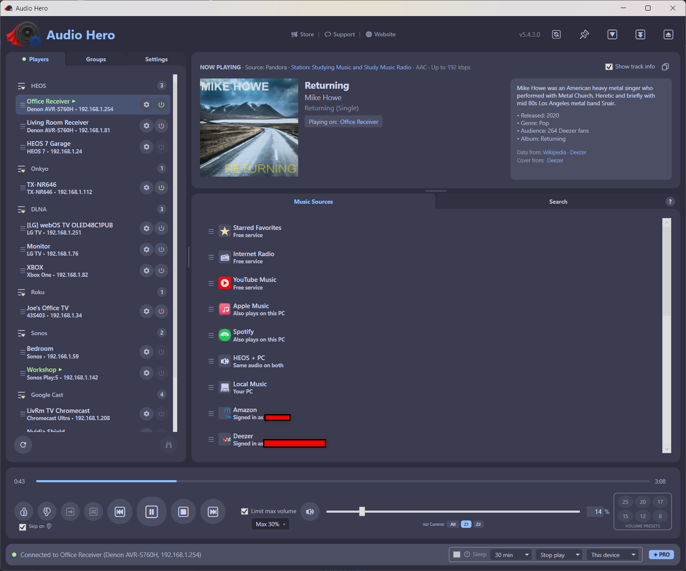Skip to the next track
This screenshot has width=686, height=571.
click(x=213, y=512)
